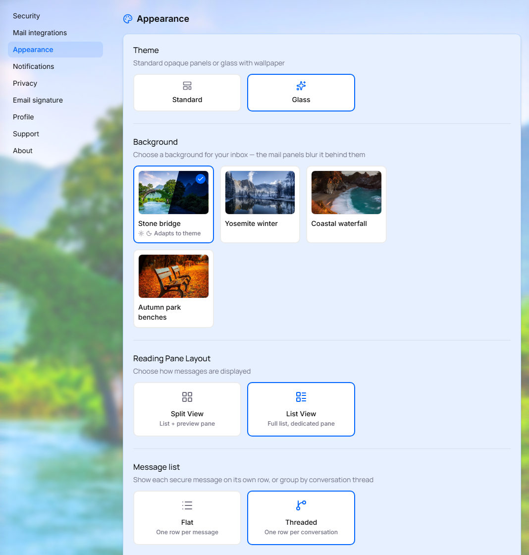Open the Support section
The image size is (529, 555).
pos(55,134)
